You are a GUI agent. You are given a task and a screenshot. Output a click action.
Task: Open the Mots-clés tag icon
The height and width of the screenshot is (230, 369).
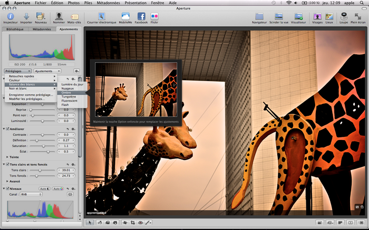74,17
